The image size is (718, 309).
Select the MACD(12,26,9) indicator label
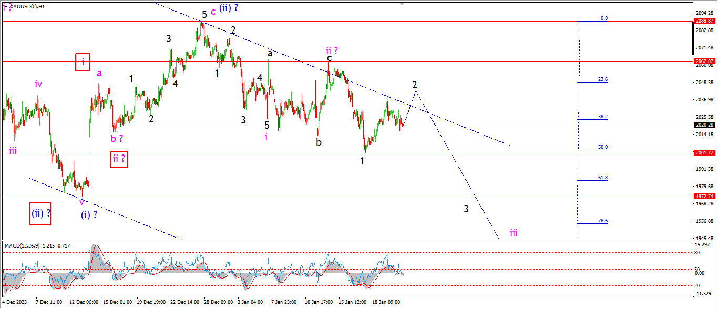click(x=37, y=245)
